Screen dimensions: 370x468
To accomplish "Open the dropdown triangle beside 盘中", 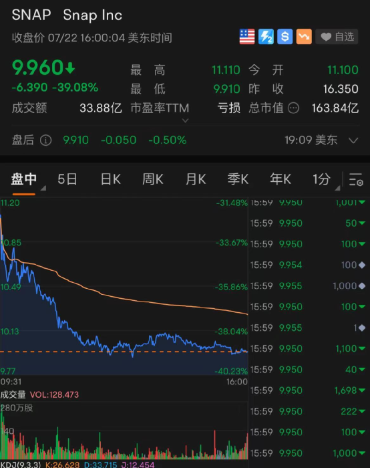I will (x=43, y=188).
